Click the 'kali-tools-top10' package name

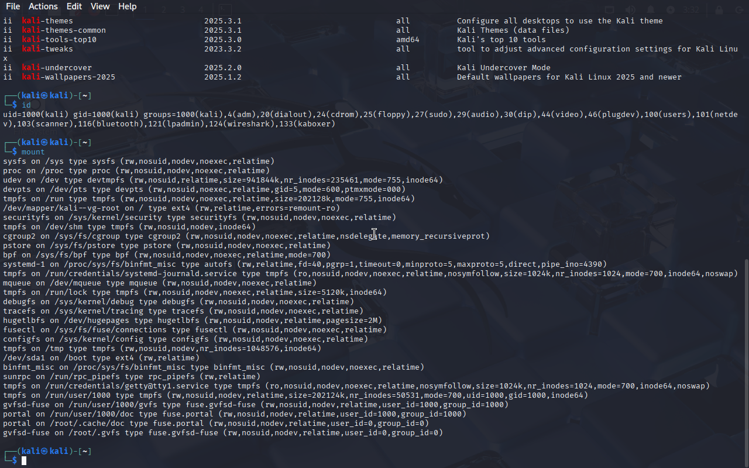click(x=60, y=40)
